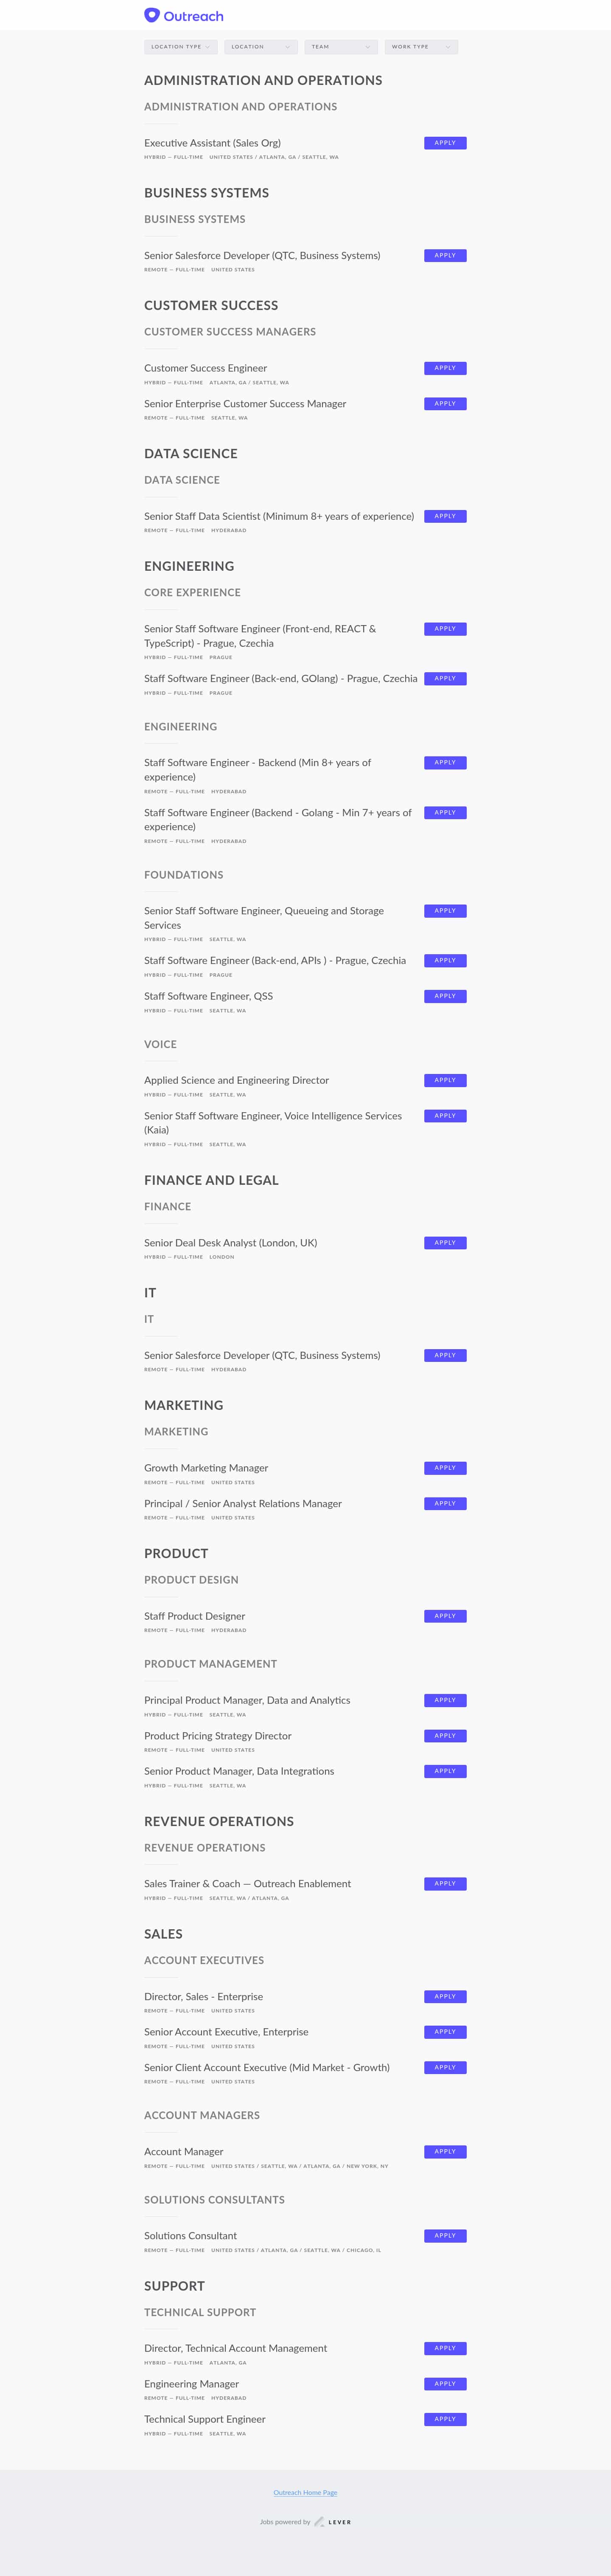Open Applied Science and Engineering Director posting

pyautogui.click(x=237, y=1080)
